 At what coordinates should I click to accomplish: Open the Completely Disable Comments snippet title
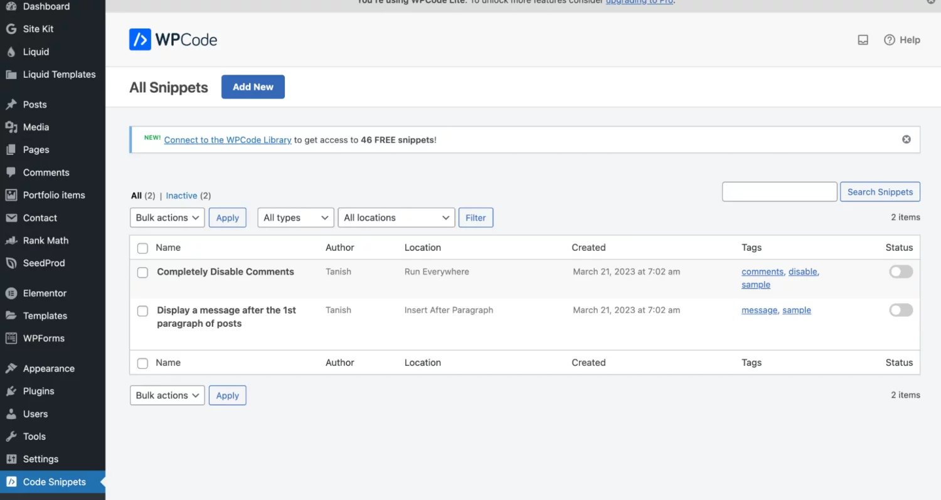click(x=225, y=272)
